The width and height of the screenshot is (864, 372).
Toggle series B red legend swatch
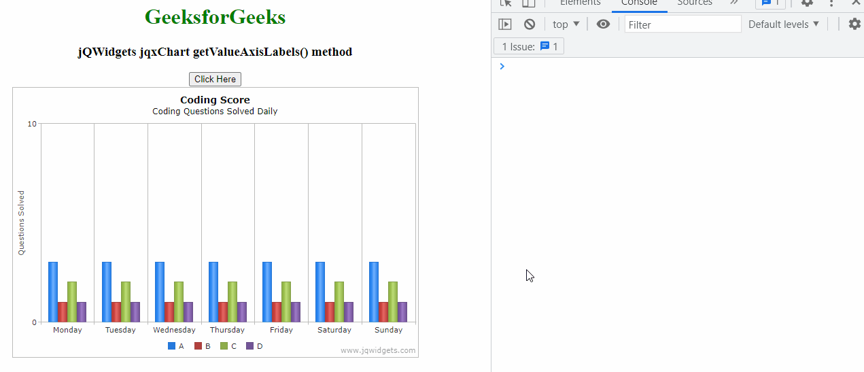tap(198, 346)
